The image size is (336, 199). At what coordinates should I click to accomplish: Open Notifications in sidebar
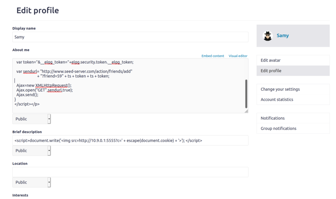point(293,118)
